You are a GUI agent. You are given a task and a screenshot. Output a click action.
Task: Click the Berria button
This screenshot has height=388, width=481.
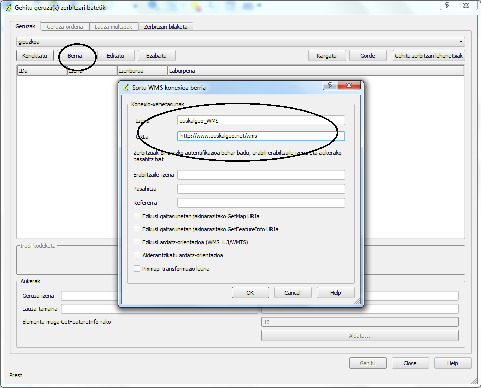(x=75, y=56)
